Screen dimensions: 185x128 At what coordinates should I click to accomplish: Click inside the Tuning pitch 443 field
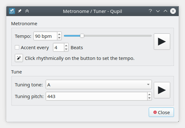point(96,96)
